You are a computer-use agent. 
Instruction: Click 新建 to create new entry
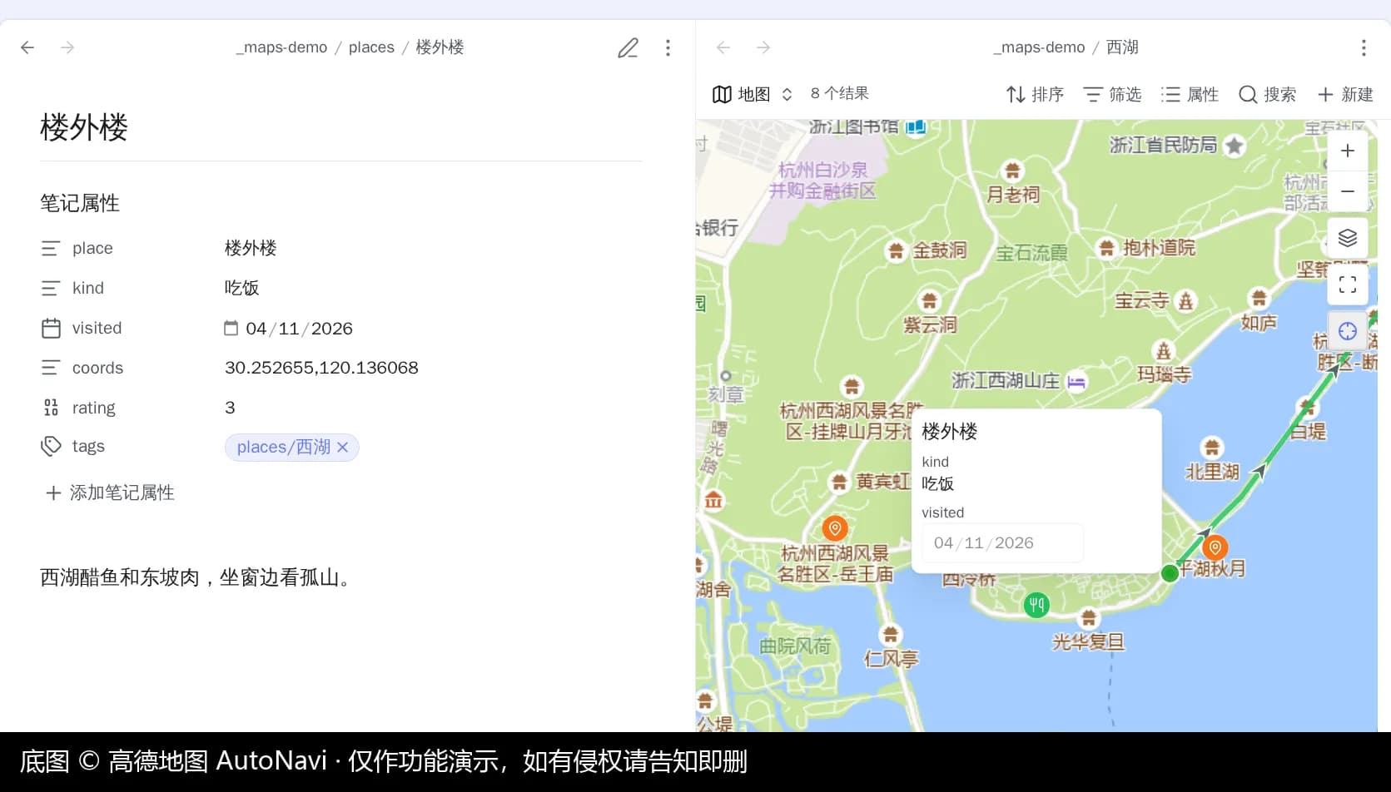coord(1344,94)
